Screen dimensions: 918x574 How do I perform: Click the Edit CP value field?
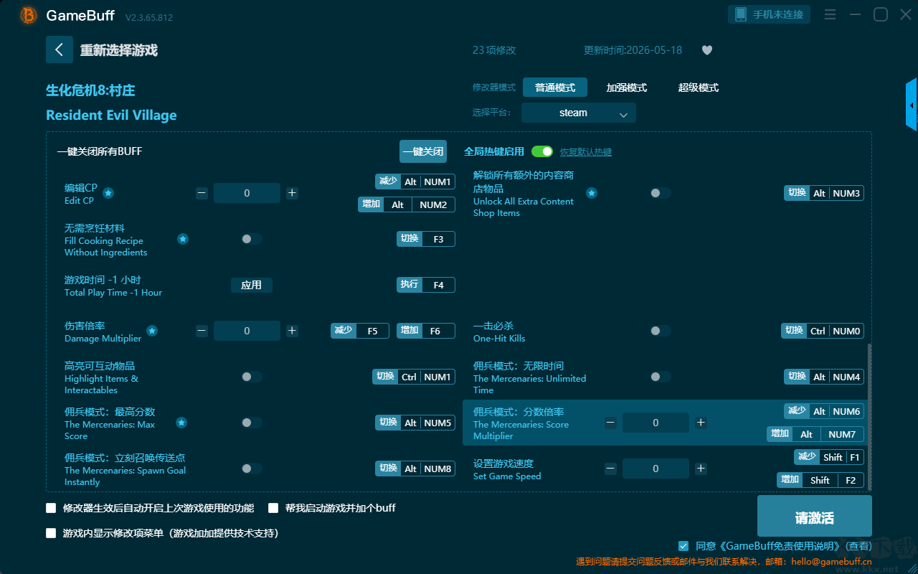coord(247,193)
